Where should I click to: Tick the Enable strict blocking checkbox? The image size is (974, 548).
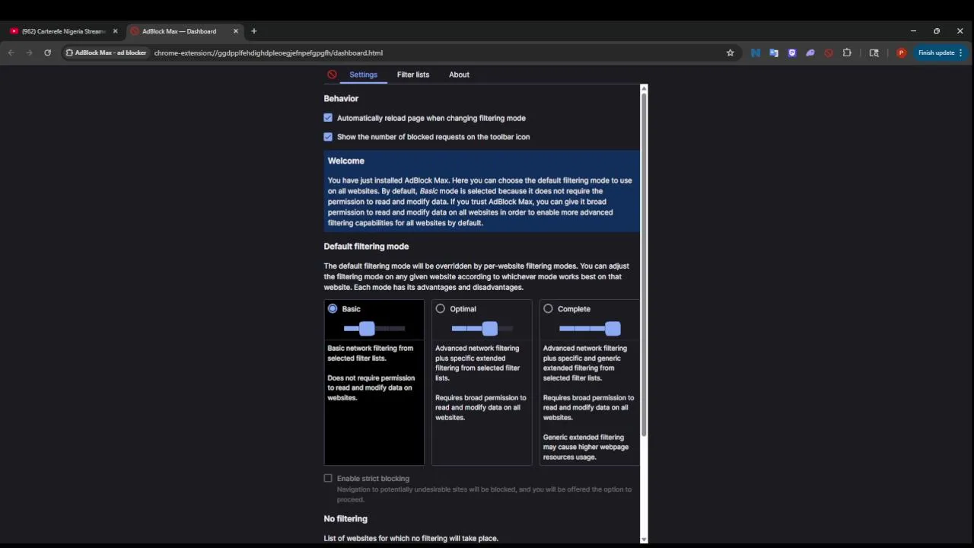tap(328, 478)
